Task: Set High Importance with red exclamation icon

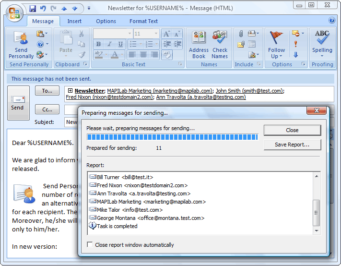Action: (x=295, y=44)
